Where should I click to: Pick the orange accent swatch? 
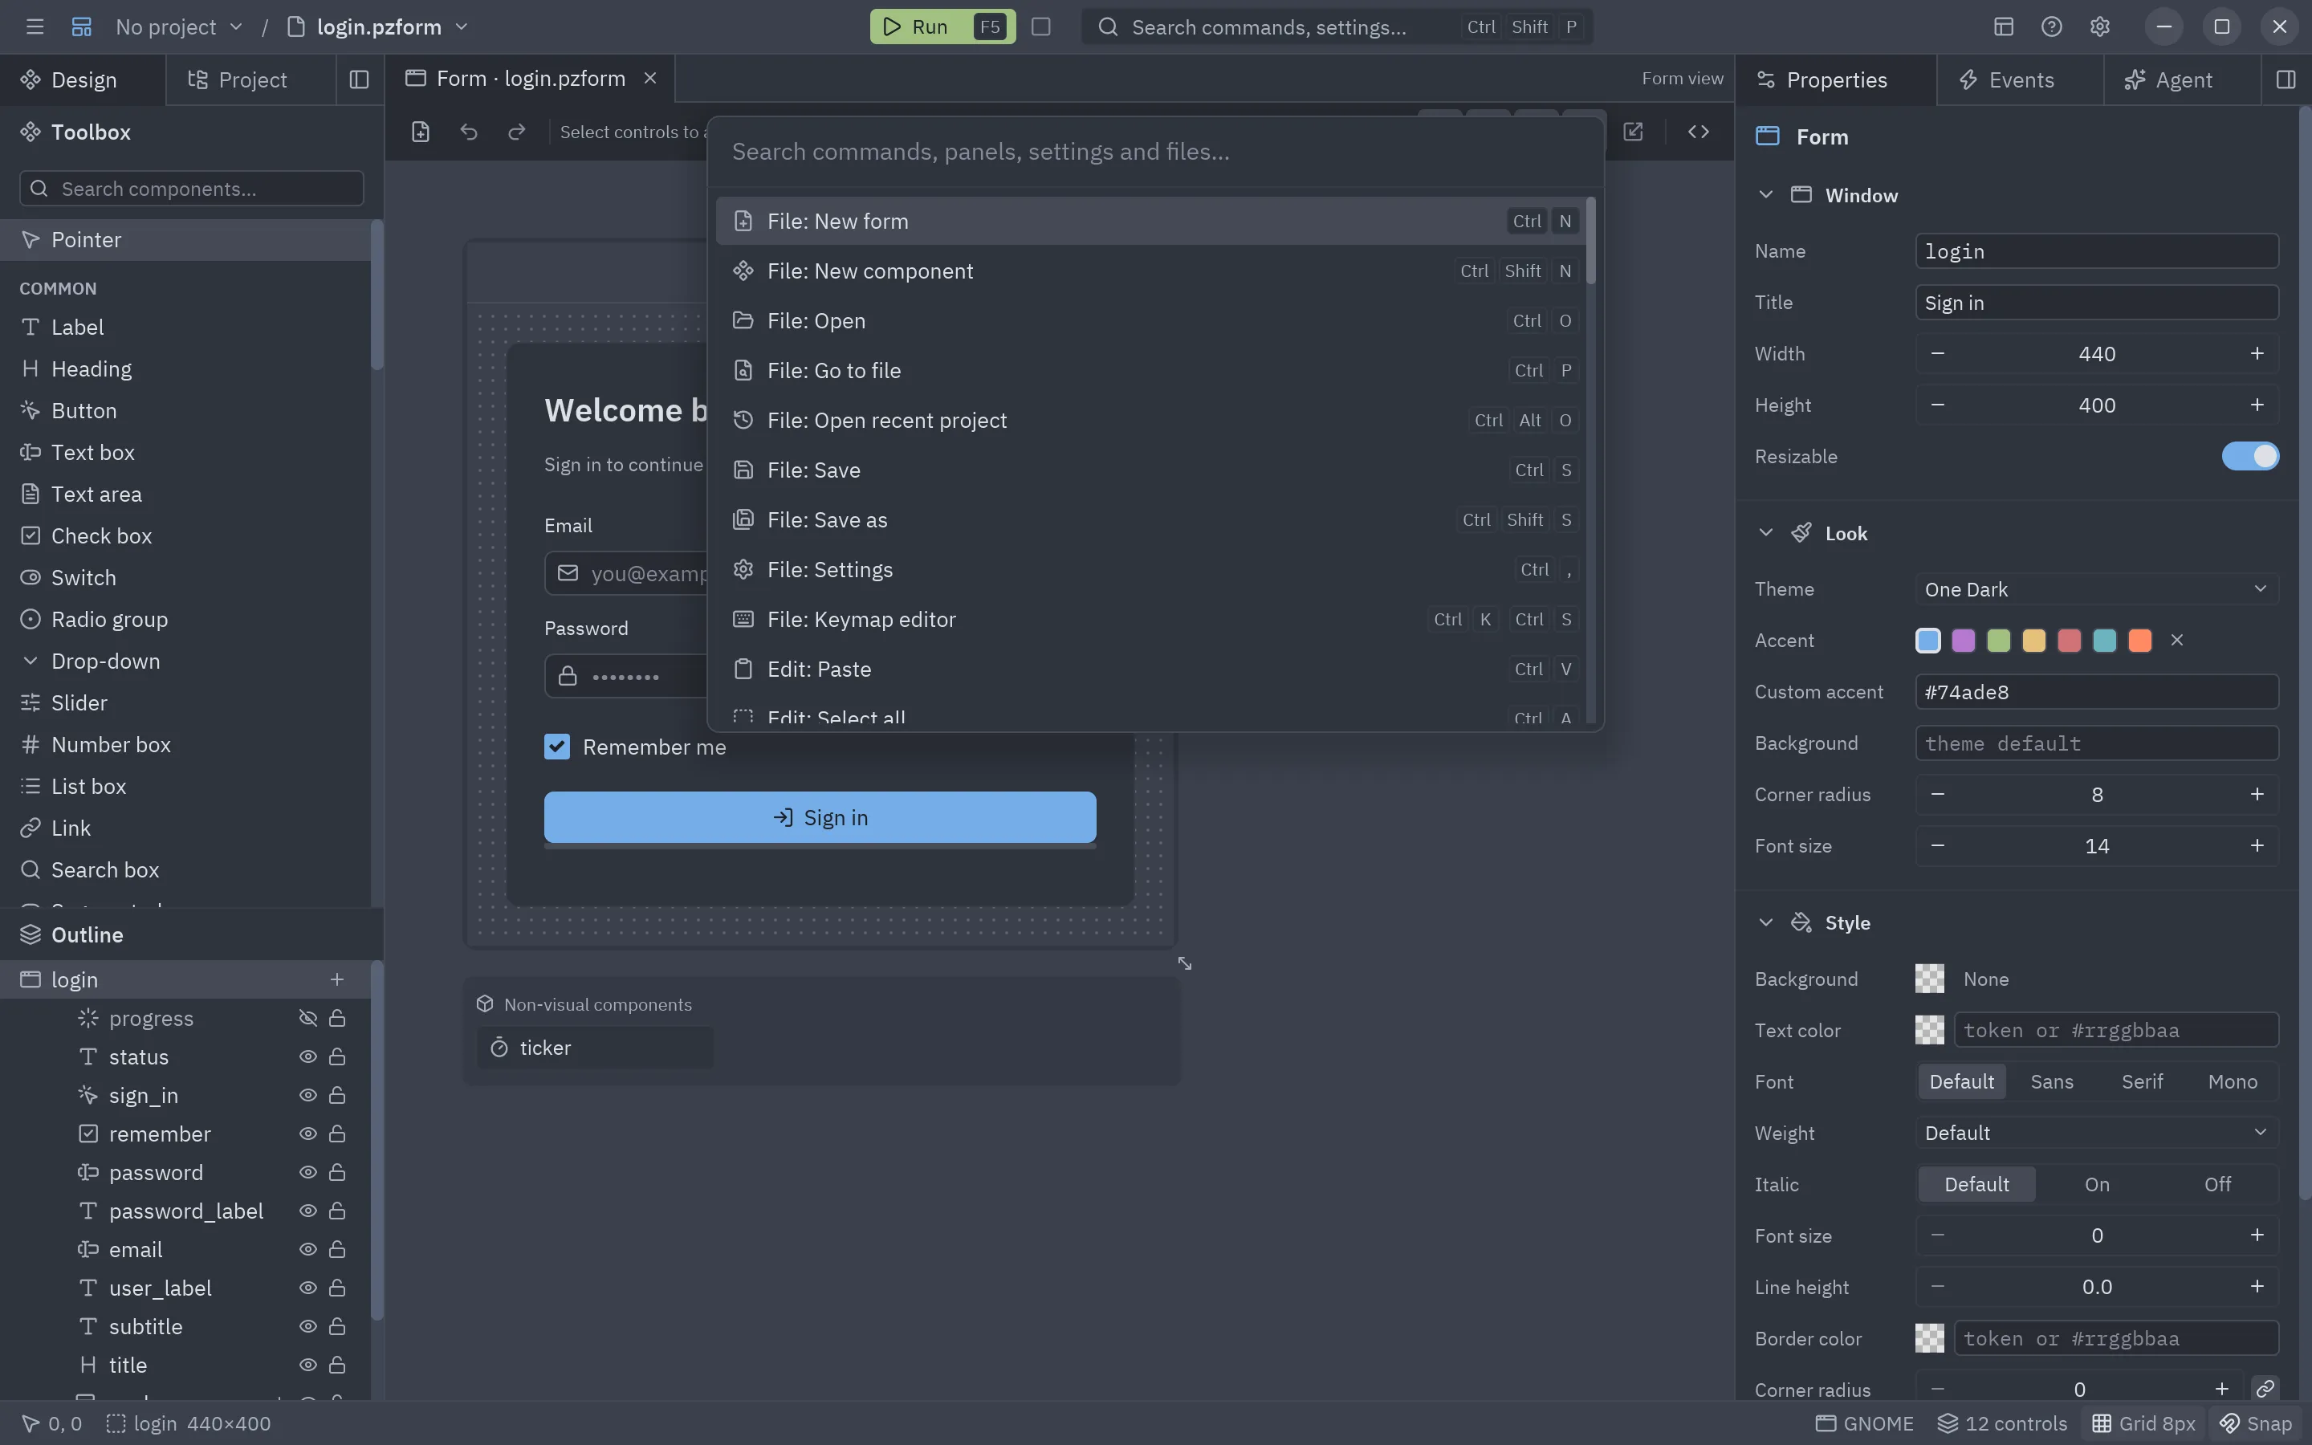pos(2140,641)
